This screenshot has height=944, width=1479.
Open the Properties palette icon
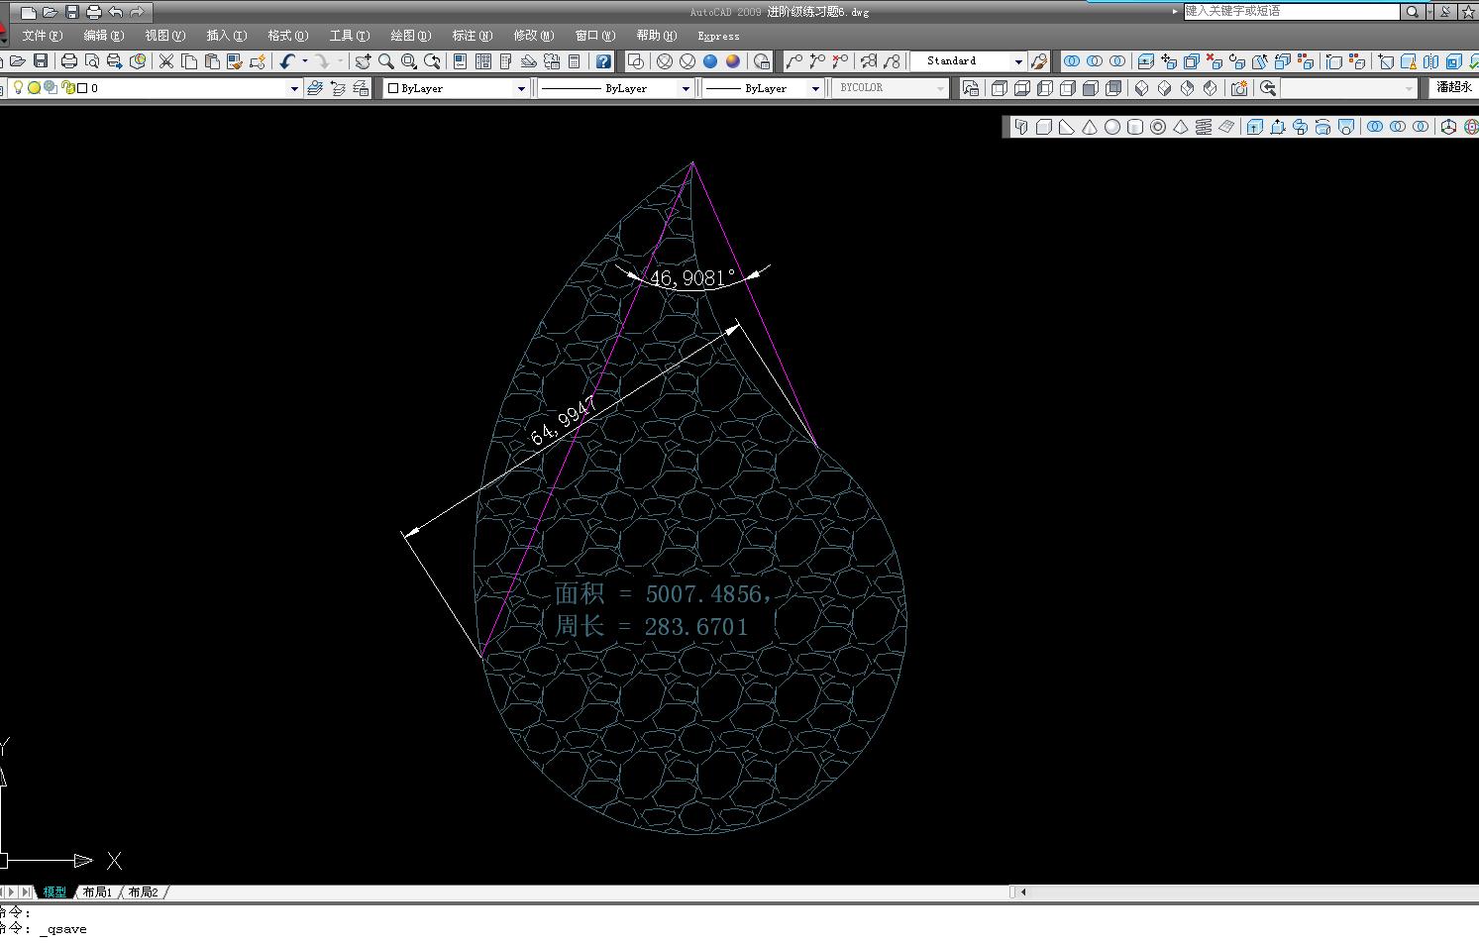(x=460, y=61)
